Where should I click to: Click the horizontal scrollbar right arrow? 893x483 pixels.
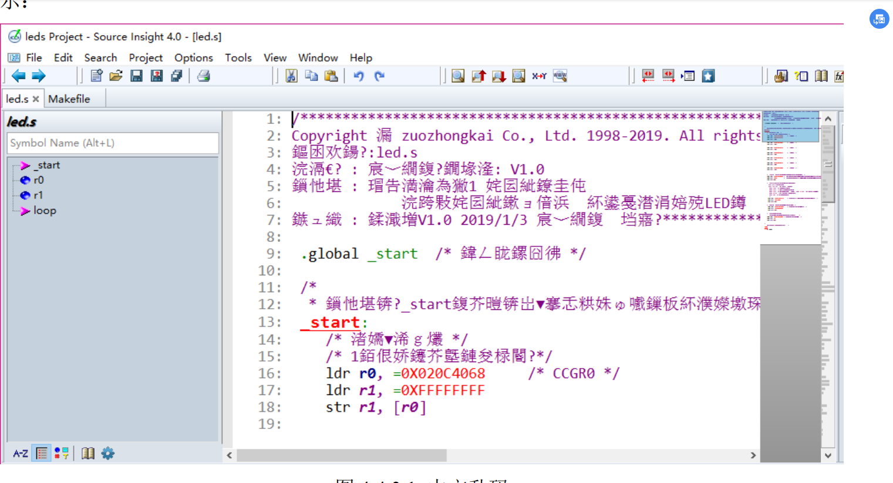coord(753,455)
